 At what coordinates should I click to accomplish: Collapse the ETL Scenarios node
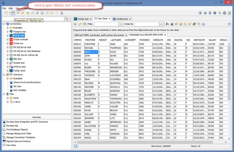pos(4,75)
